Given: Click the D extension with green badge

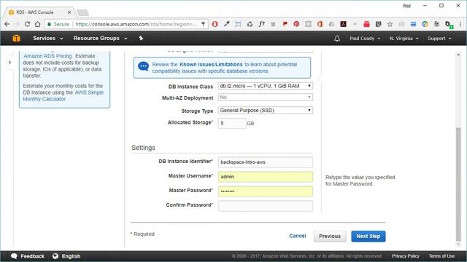Looking at the screenshot, I should pos(449,24).
